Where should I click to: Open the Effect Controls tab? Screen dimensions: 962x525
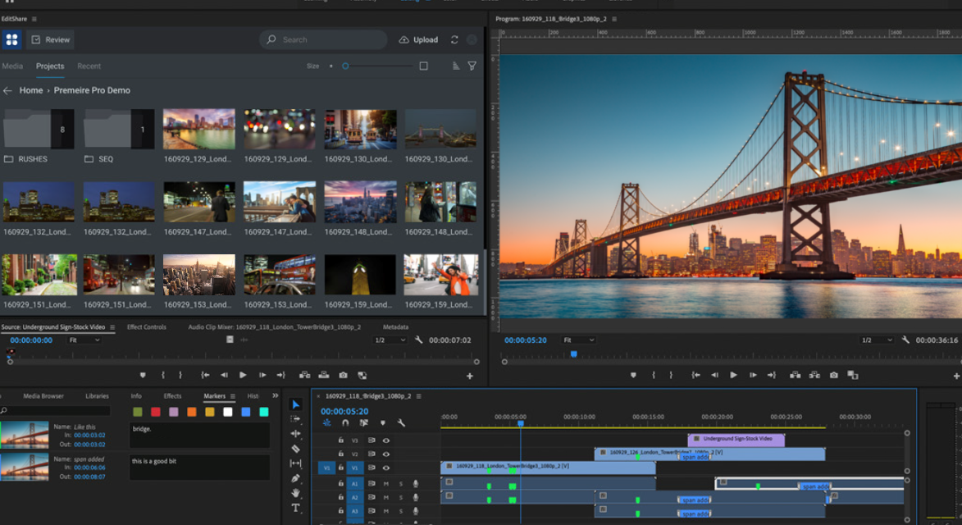pos(146,327)
